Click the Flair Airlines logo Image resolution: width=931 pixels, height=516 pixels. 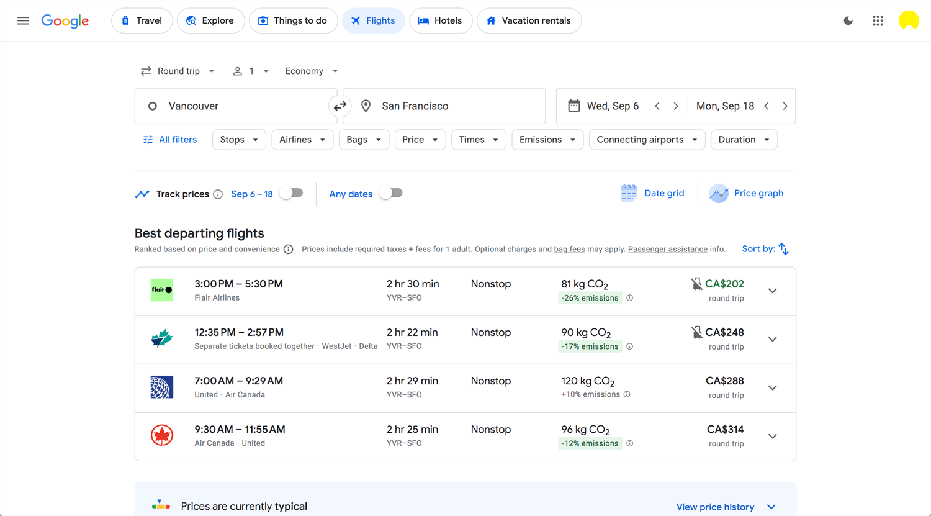(x=162, y=290)
